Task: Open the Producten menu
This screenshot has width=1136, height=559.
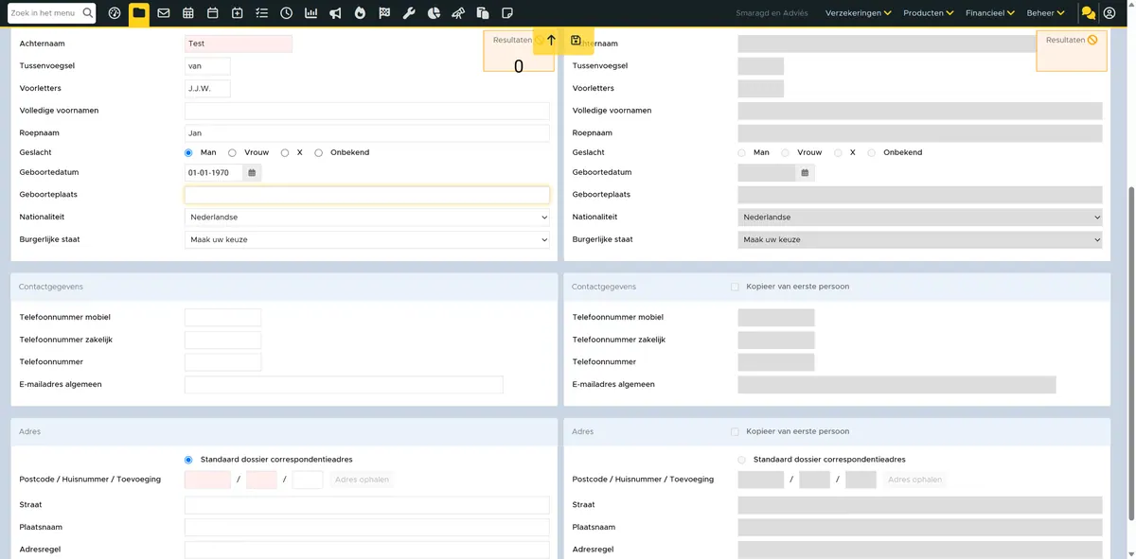Action: [928, 13]
